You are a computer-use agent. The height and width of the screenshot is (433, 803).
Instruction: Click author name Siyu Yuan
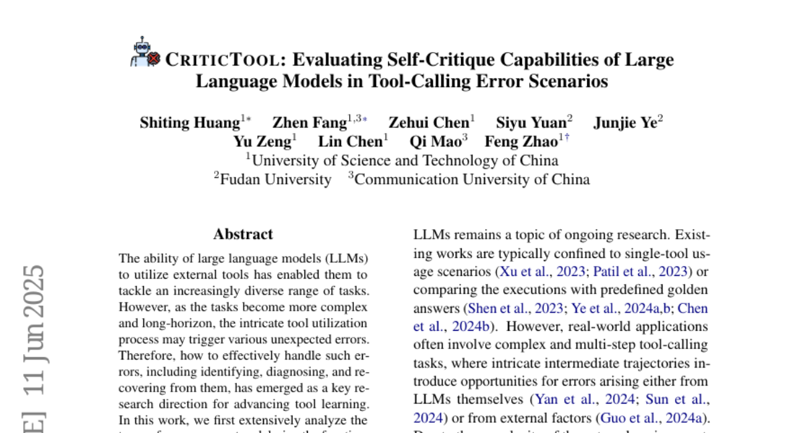tap(531, 123)
